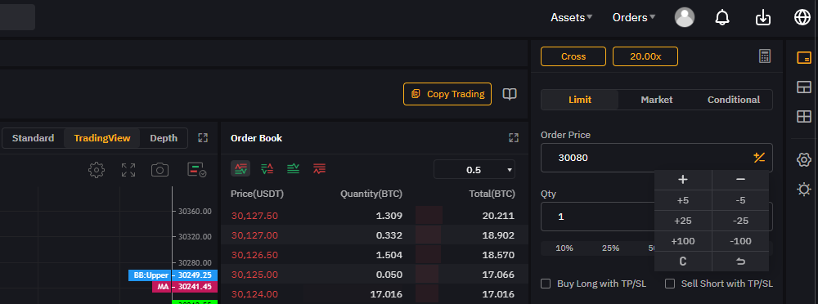Set quantity to 10% on slider
This screenshot has height=304, width=818.
coord(564,248)
